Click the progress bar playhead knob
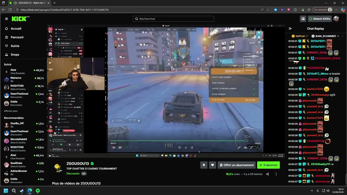Image resolution: width=347 pixels, height=195 pixels. pos(245,141)
